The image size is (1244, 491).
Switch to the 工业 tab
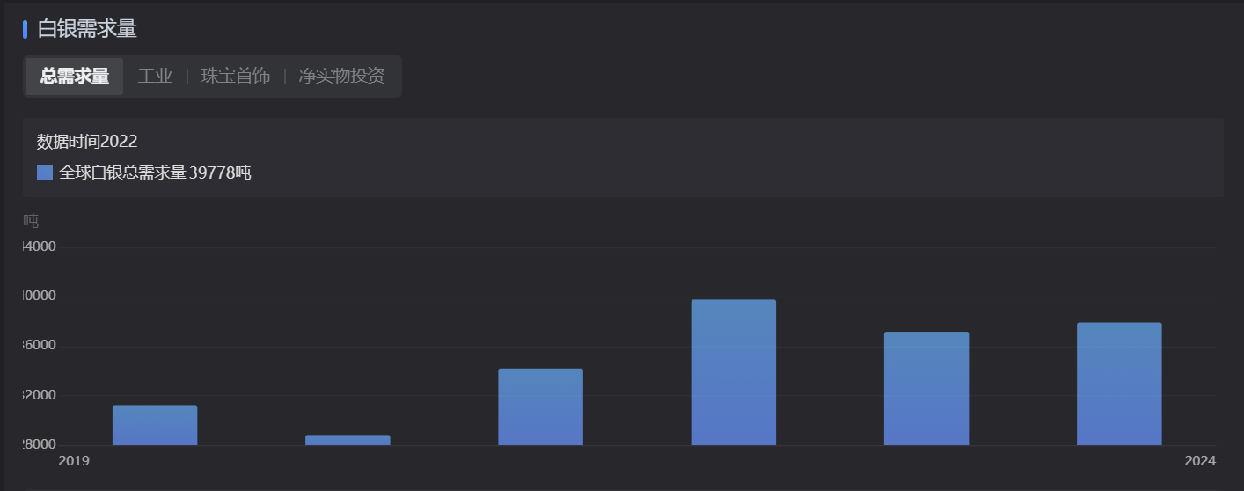[155, 77]
